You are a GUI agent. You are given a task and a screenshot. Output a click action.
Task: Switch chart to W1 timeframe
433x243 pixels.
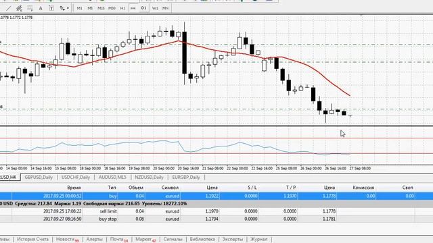coord(155,8)
